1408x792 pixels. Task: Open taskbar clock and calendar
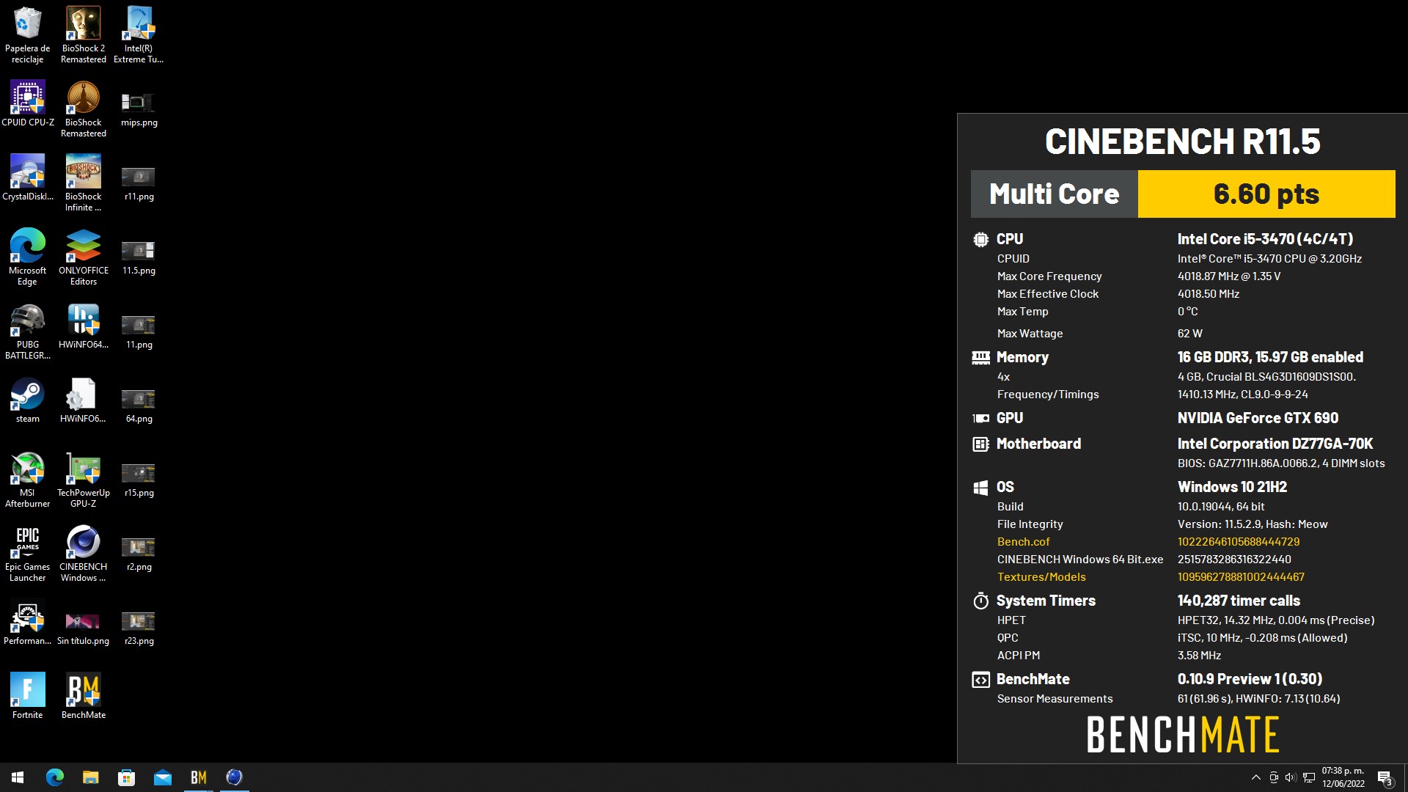pyautogui.click(x=1343, y=777)
